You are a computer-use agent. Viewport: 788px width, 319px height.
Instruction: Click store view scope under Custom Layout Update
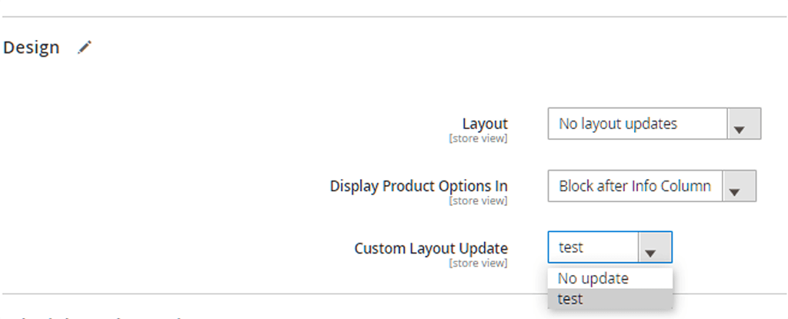click(478, 264)
